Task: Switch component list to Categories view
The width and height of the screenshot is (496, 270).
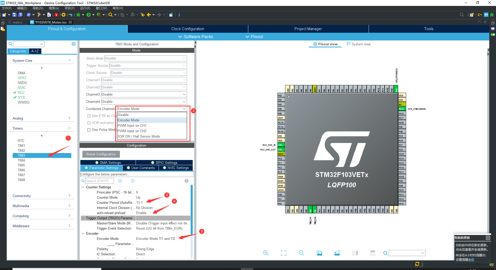Action: pos(18,51)
